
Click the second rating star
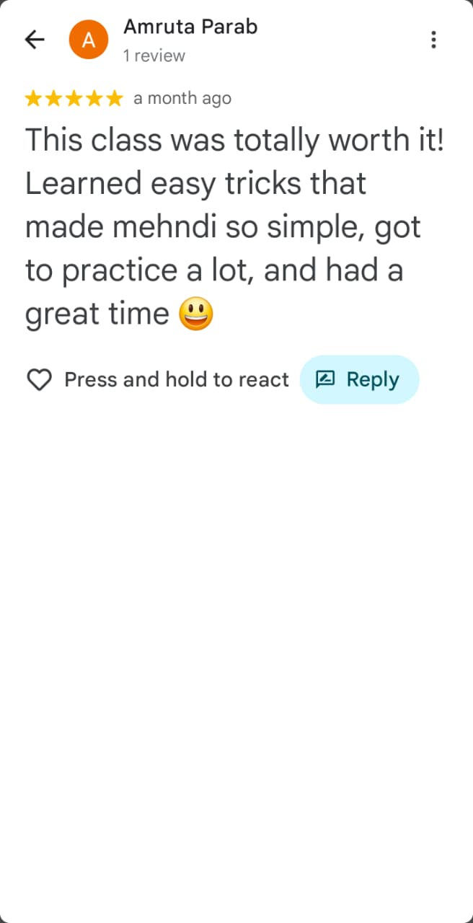[54, 99]
